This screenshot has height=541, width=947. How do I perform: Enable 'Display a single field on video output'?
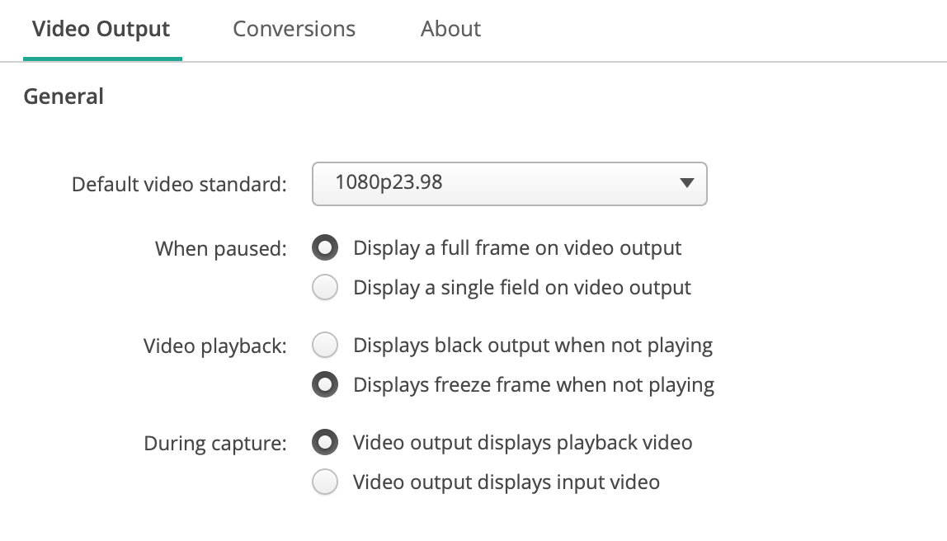[x=325, y=287]
